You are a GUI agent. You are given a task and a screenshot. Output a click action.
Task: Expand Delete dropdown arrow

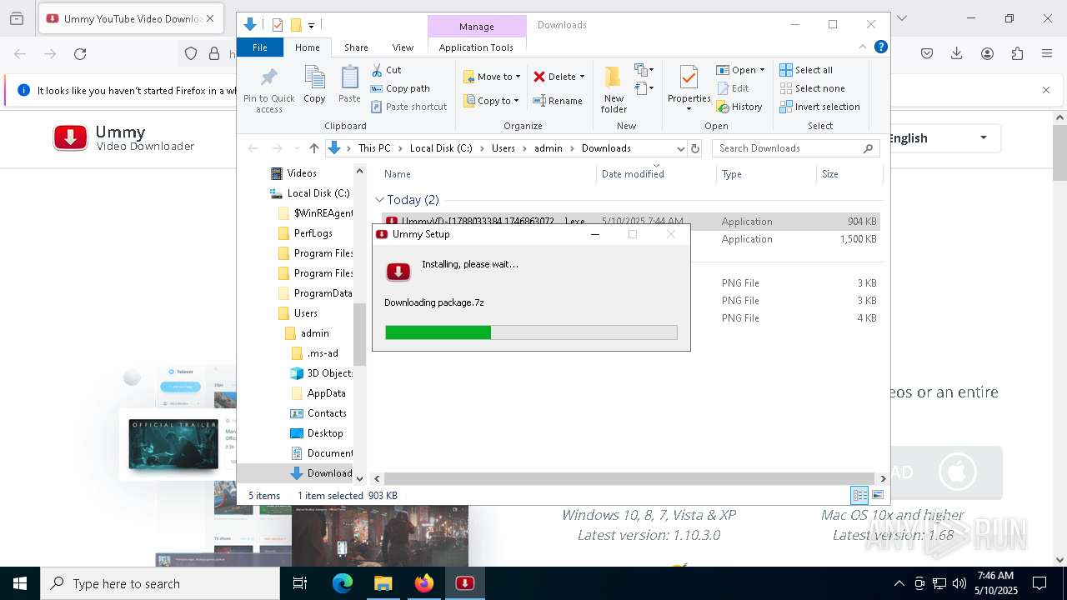tap(582, 77)
